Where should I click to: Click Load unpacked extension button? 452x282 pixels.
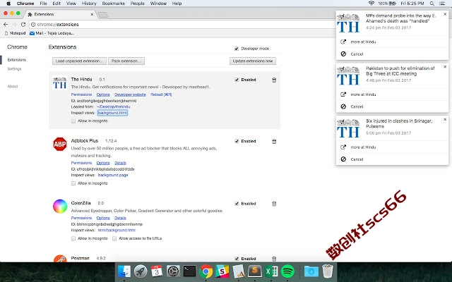point(79,61)
